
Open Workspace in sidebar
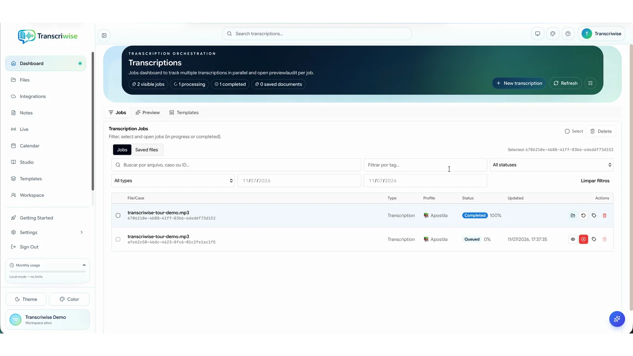point(45,195)
